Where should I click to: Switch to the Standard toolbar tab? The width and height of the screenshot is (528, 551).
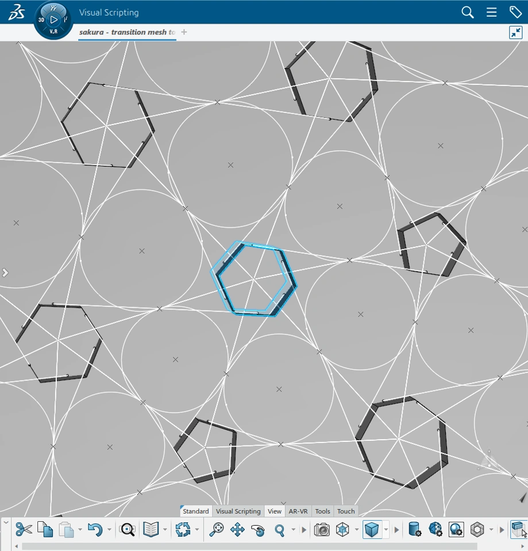pos(195,511)
